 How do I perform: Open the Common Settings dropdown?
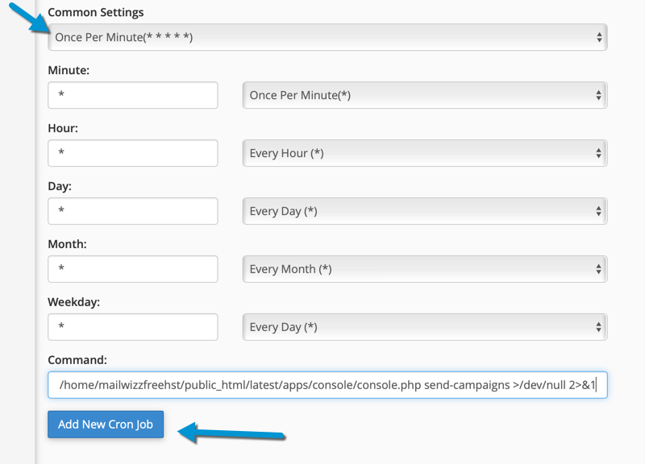(327, 37)
